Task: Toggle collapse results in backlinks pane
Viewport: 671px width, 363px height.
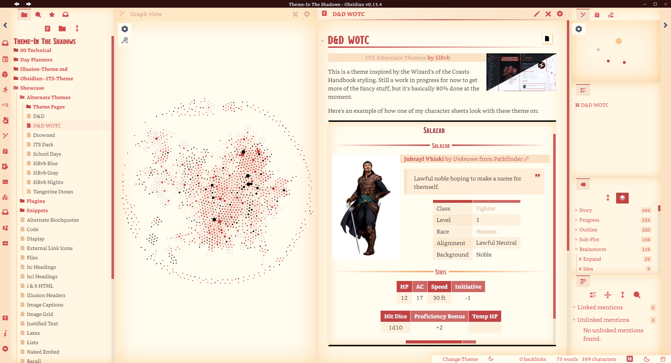Action: (x=593, y=295)
